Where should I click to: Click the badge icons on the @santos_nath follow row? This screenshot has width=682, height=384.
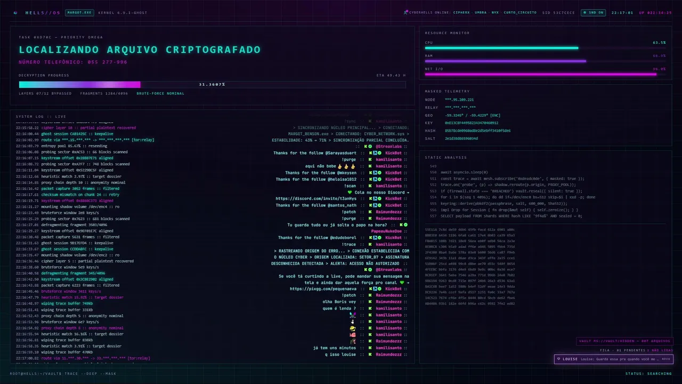[375, 205]
